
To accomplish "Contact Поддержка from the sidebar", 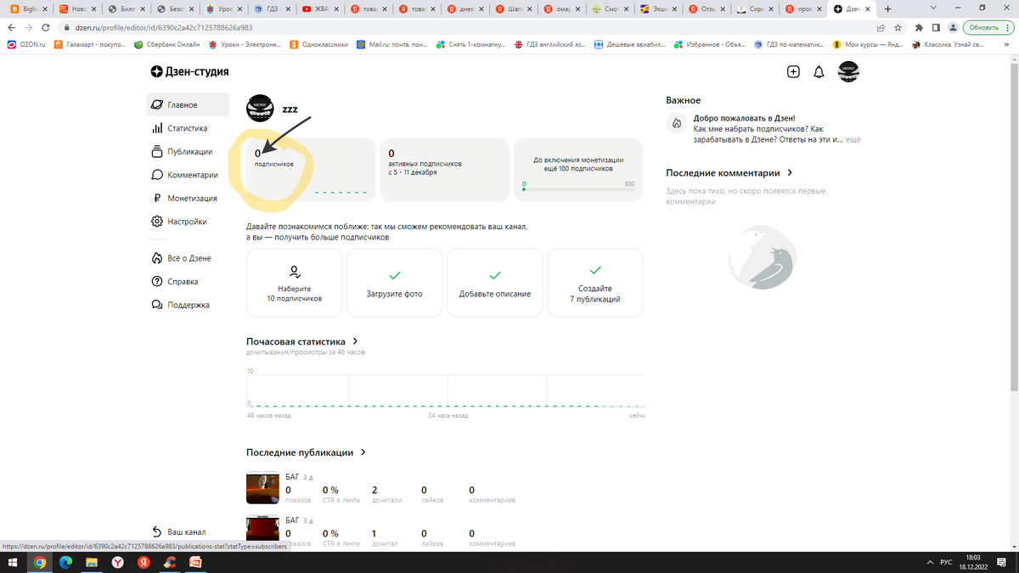I will (x=180, y=305).
